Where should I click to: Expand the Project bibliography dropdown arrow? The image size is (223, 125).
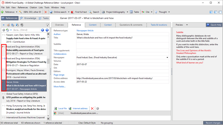tap(127, 12)
